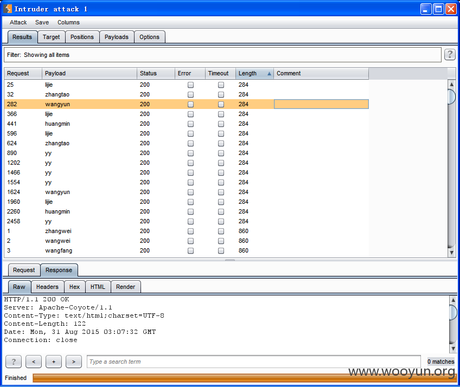Image resolution: width=460 pixels, height=387 pixels.
Task: Click the filter help question-mark icon
Action: click(450, 55)
